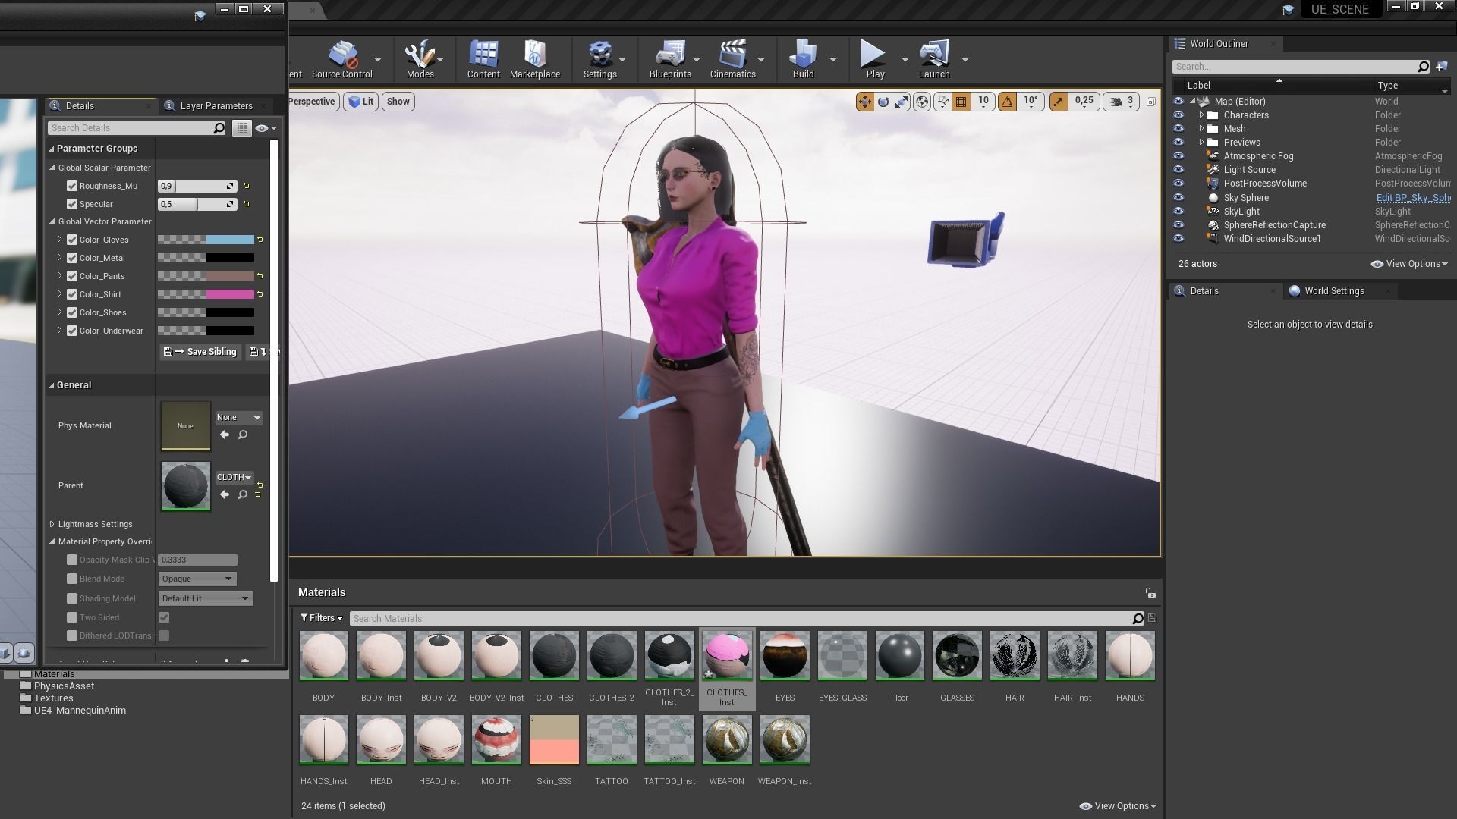Hide the Light Source actor visibility
This screenshot has height=819, width=1457.
1179,170
